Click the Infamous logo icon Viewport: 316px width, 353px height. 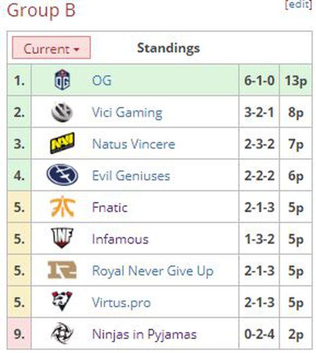[62, 239]
